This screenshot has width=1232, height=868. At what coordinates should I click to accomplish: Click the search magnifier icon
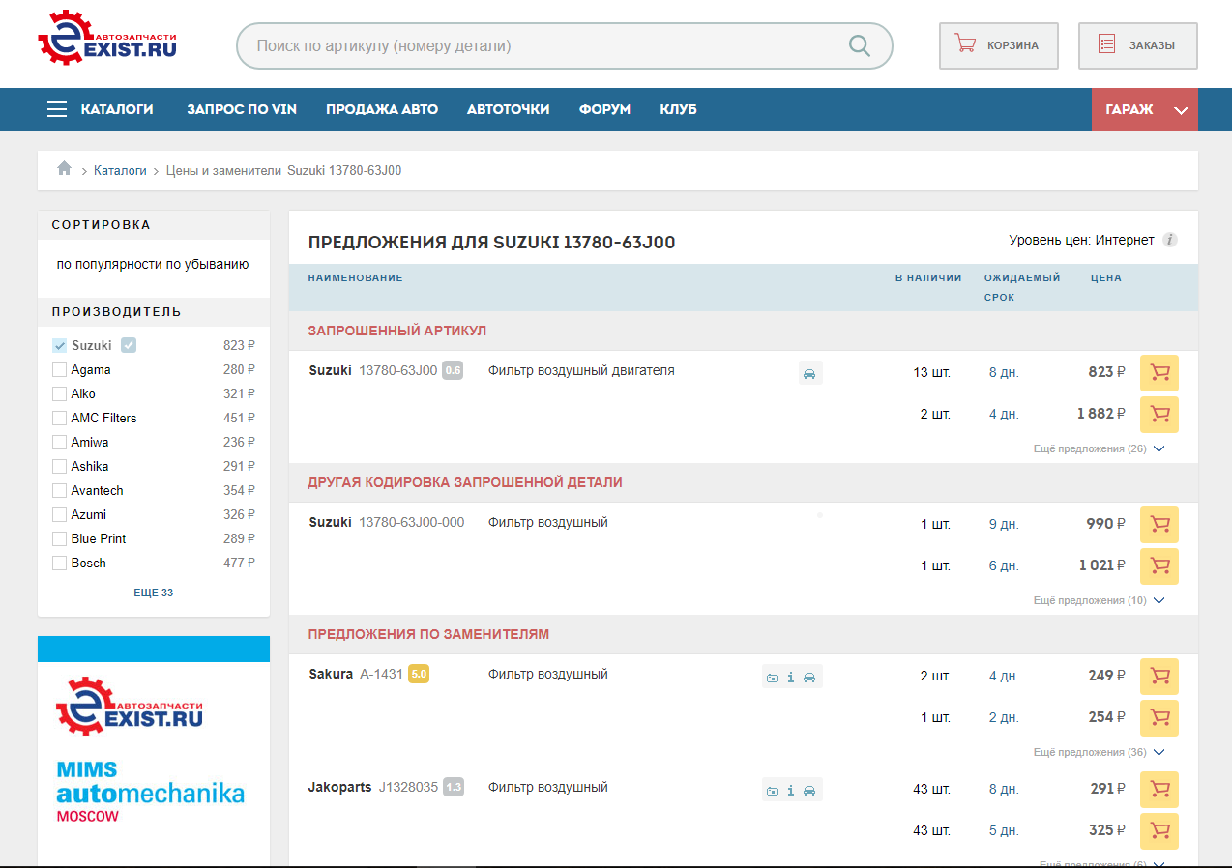point(859,45)
